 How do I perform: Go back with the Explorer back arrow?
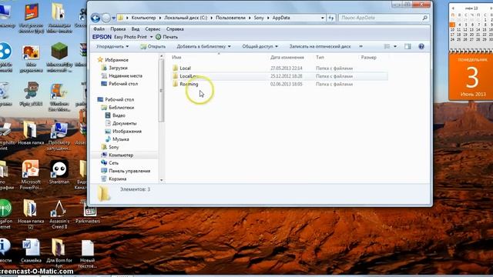click(96, 18)
